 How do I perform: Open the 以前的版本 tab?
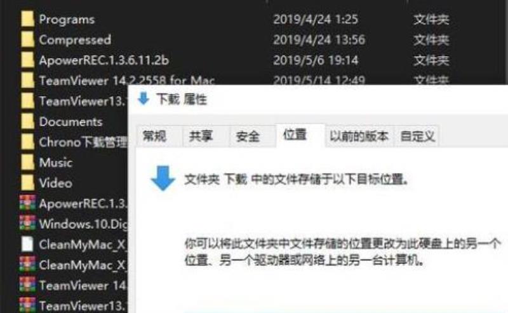pos(359,136)
